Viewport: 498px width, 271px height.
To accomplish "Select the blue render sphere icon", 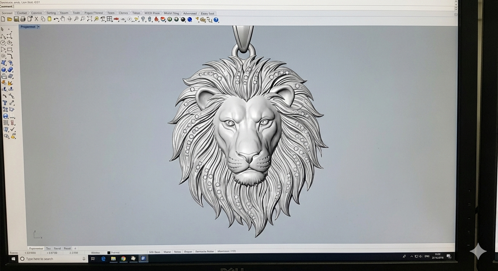I will tap(190, 20).
